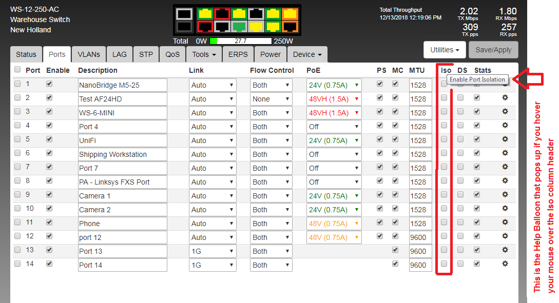Open Flow Control dropdown for Test AF24HD
This screenshot has width=559, height=303.
coord(271,99)
